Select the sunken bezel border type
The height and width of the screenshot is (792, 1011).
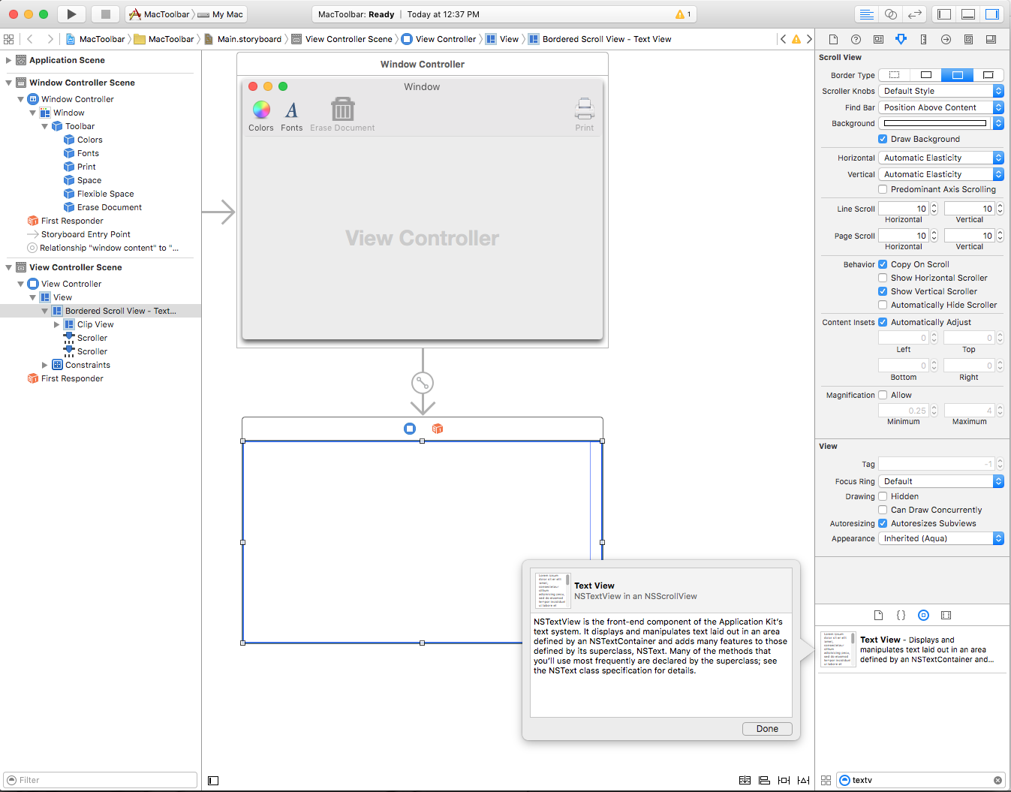click(957, 75)
